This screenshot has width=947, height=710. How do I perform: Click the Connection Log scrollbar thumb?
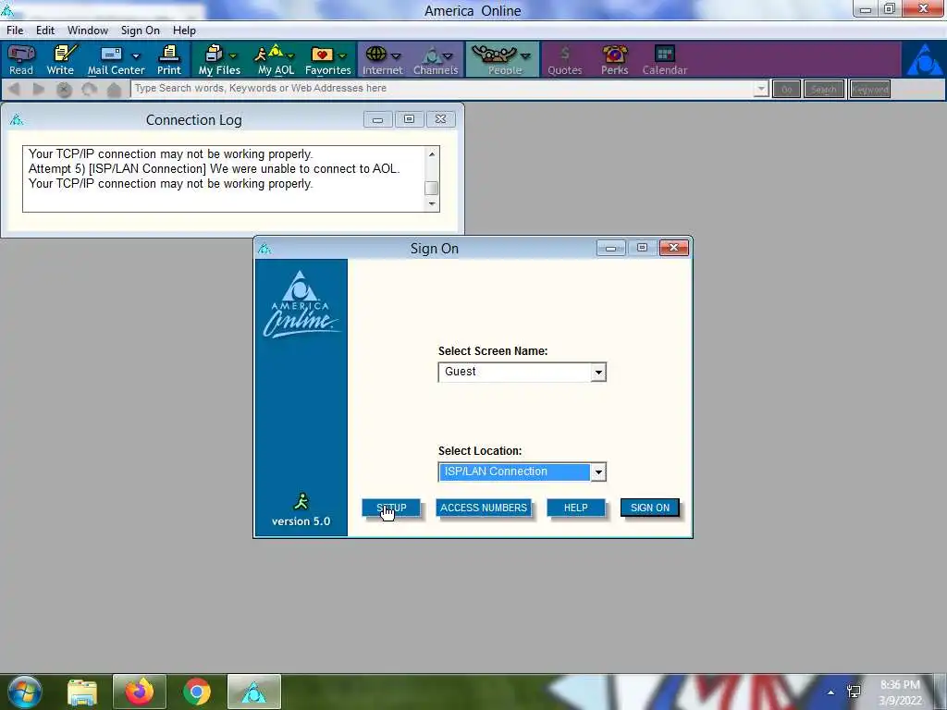(431, 188)
